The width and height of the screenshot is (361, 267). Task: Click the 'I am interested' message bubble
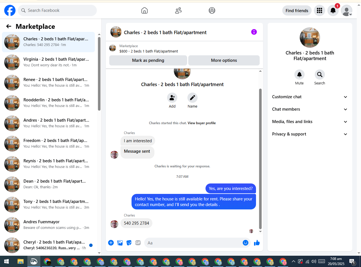pos(138,141)
